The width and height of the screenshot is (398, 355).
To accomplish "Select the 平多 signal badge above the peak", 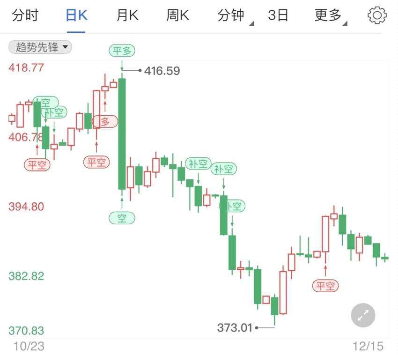I will coord(122,50).
